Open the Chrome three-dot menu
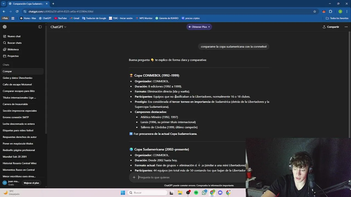The width and height of the screenshot is (351, 197). pos(347,11)
